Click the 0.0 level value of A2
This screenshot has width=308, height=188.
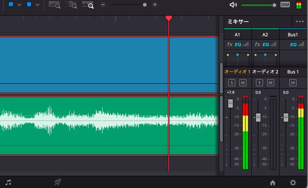click(258, 92)
